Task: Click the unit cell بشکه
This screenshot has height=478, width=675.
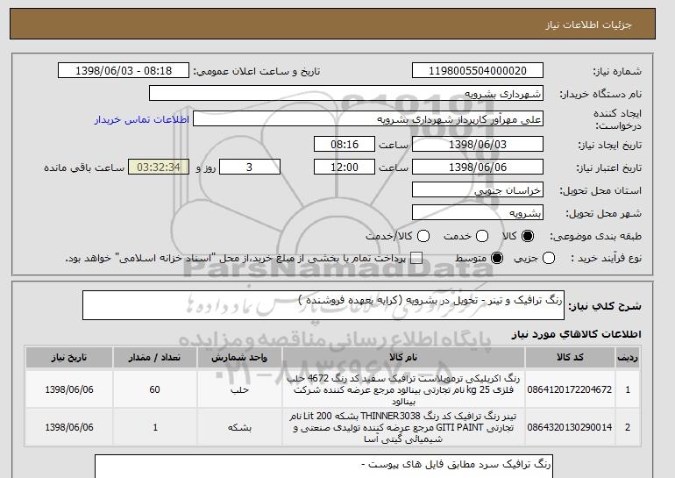Action: pyautogui.click(x=239, y=427)
